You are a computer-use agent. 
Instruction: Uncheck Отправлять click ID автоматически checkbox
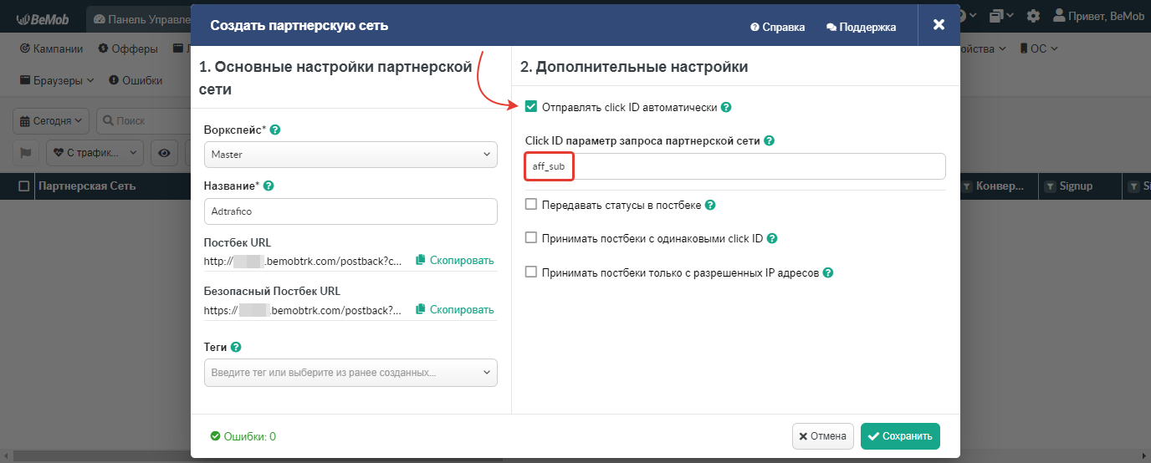pyautogui.click(x=531, y=107)
